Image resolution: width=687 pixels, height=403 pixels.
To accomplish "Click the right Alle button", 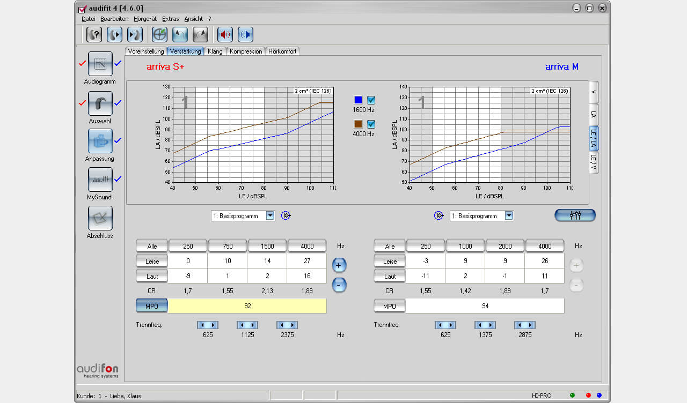I will tap(390, 247).
